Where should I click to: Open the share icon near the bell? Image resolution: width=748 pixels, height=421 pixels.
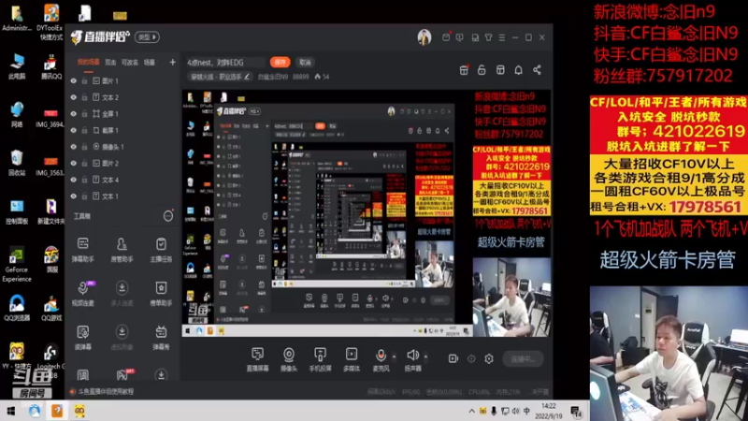point(537,70)
